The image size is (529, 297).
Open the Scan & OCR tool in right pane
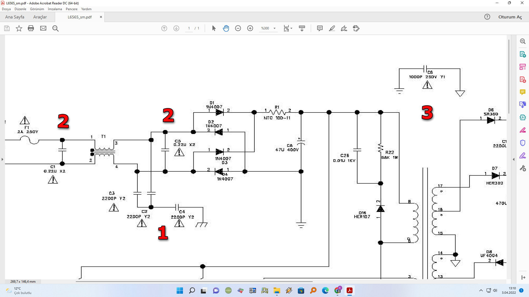pyautogui.click(x=523, y=117)
